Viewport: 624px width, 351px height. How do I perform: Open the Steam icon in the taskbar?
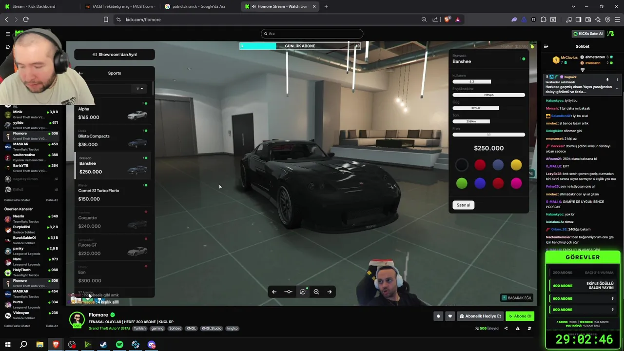pyautogui.click(x=103, y=345)
